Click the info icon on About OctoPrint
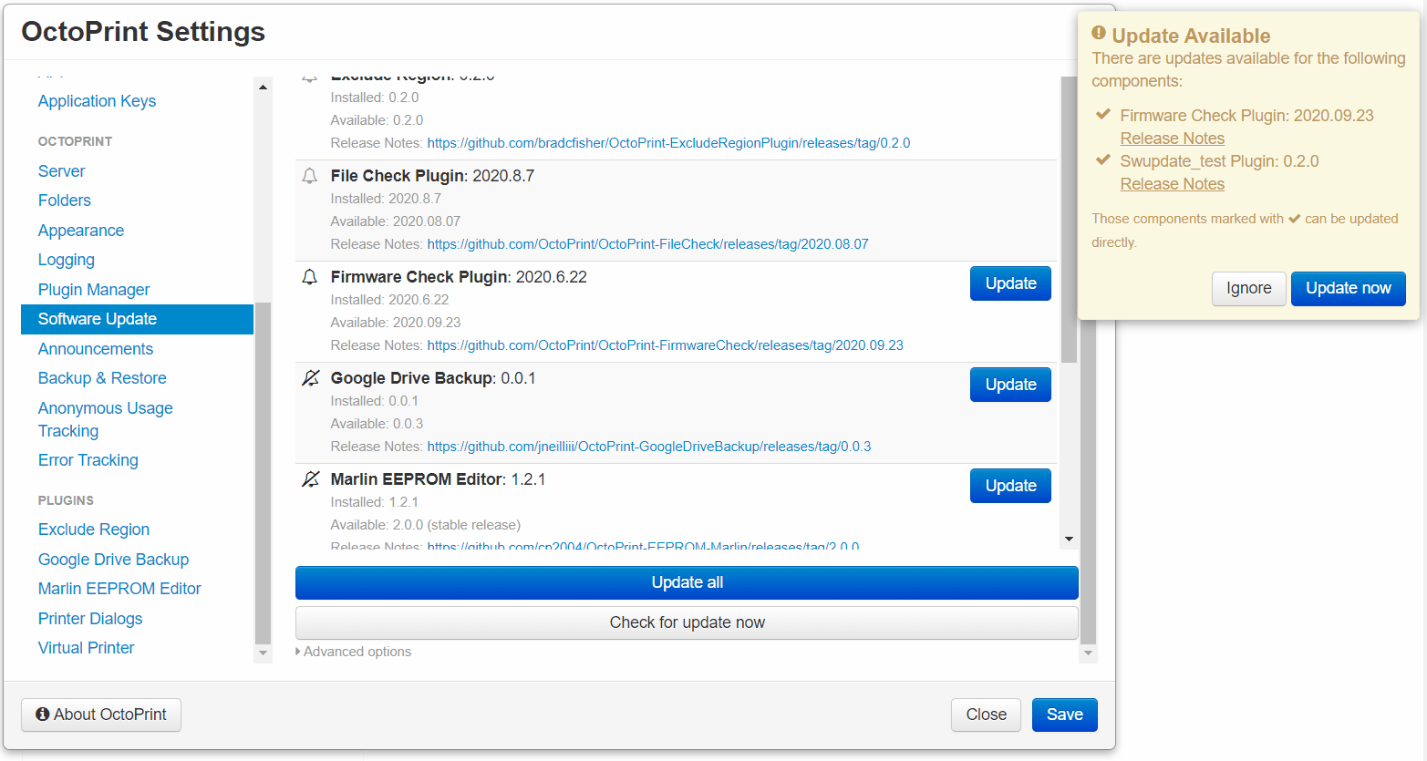This screenshot has width=1427, height=761. coord(43,715)
